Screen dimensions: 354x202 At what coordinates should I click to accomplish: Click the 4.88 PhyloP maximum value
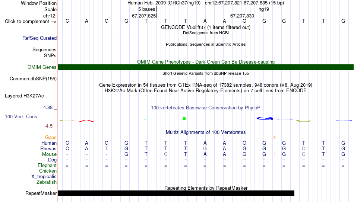point(48,108)
